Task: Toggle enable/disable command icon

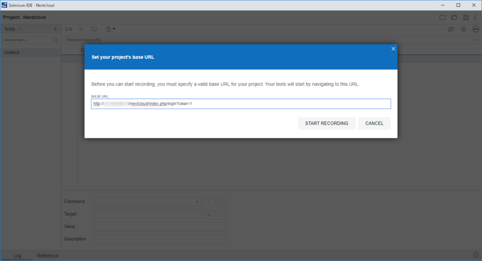Action: click(x=209, y=202)
